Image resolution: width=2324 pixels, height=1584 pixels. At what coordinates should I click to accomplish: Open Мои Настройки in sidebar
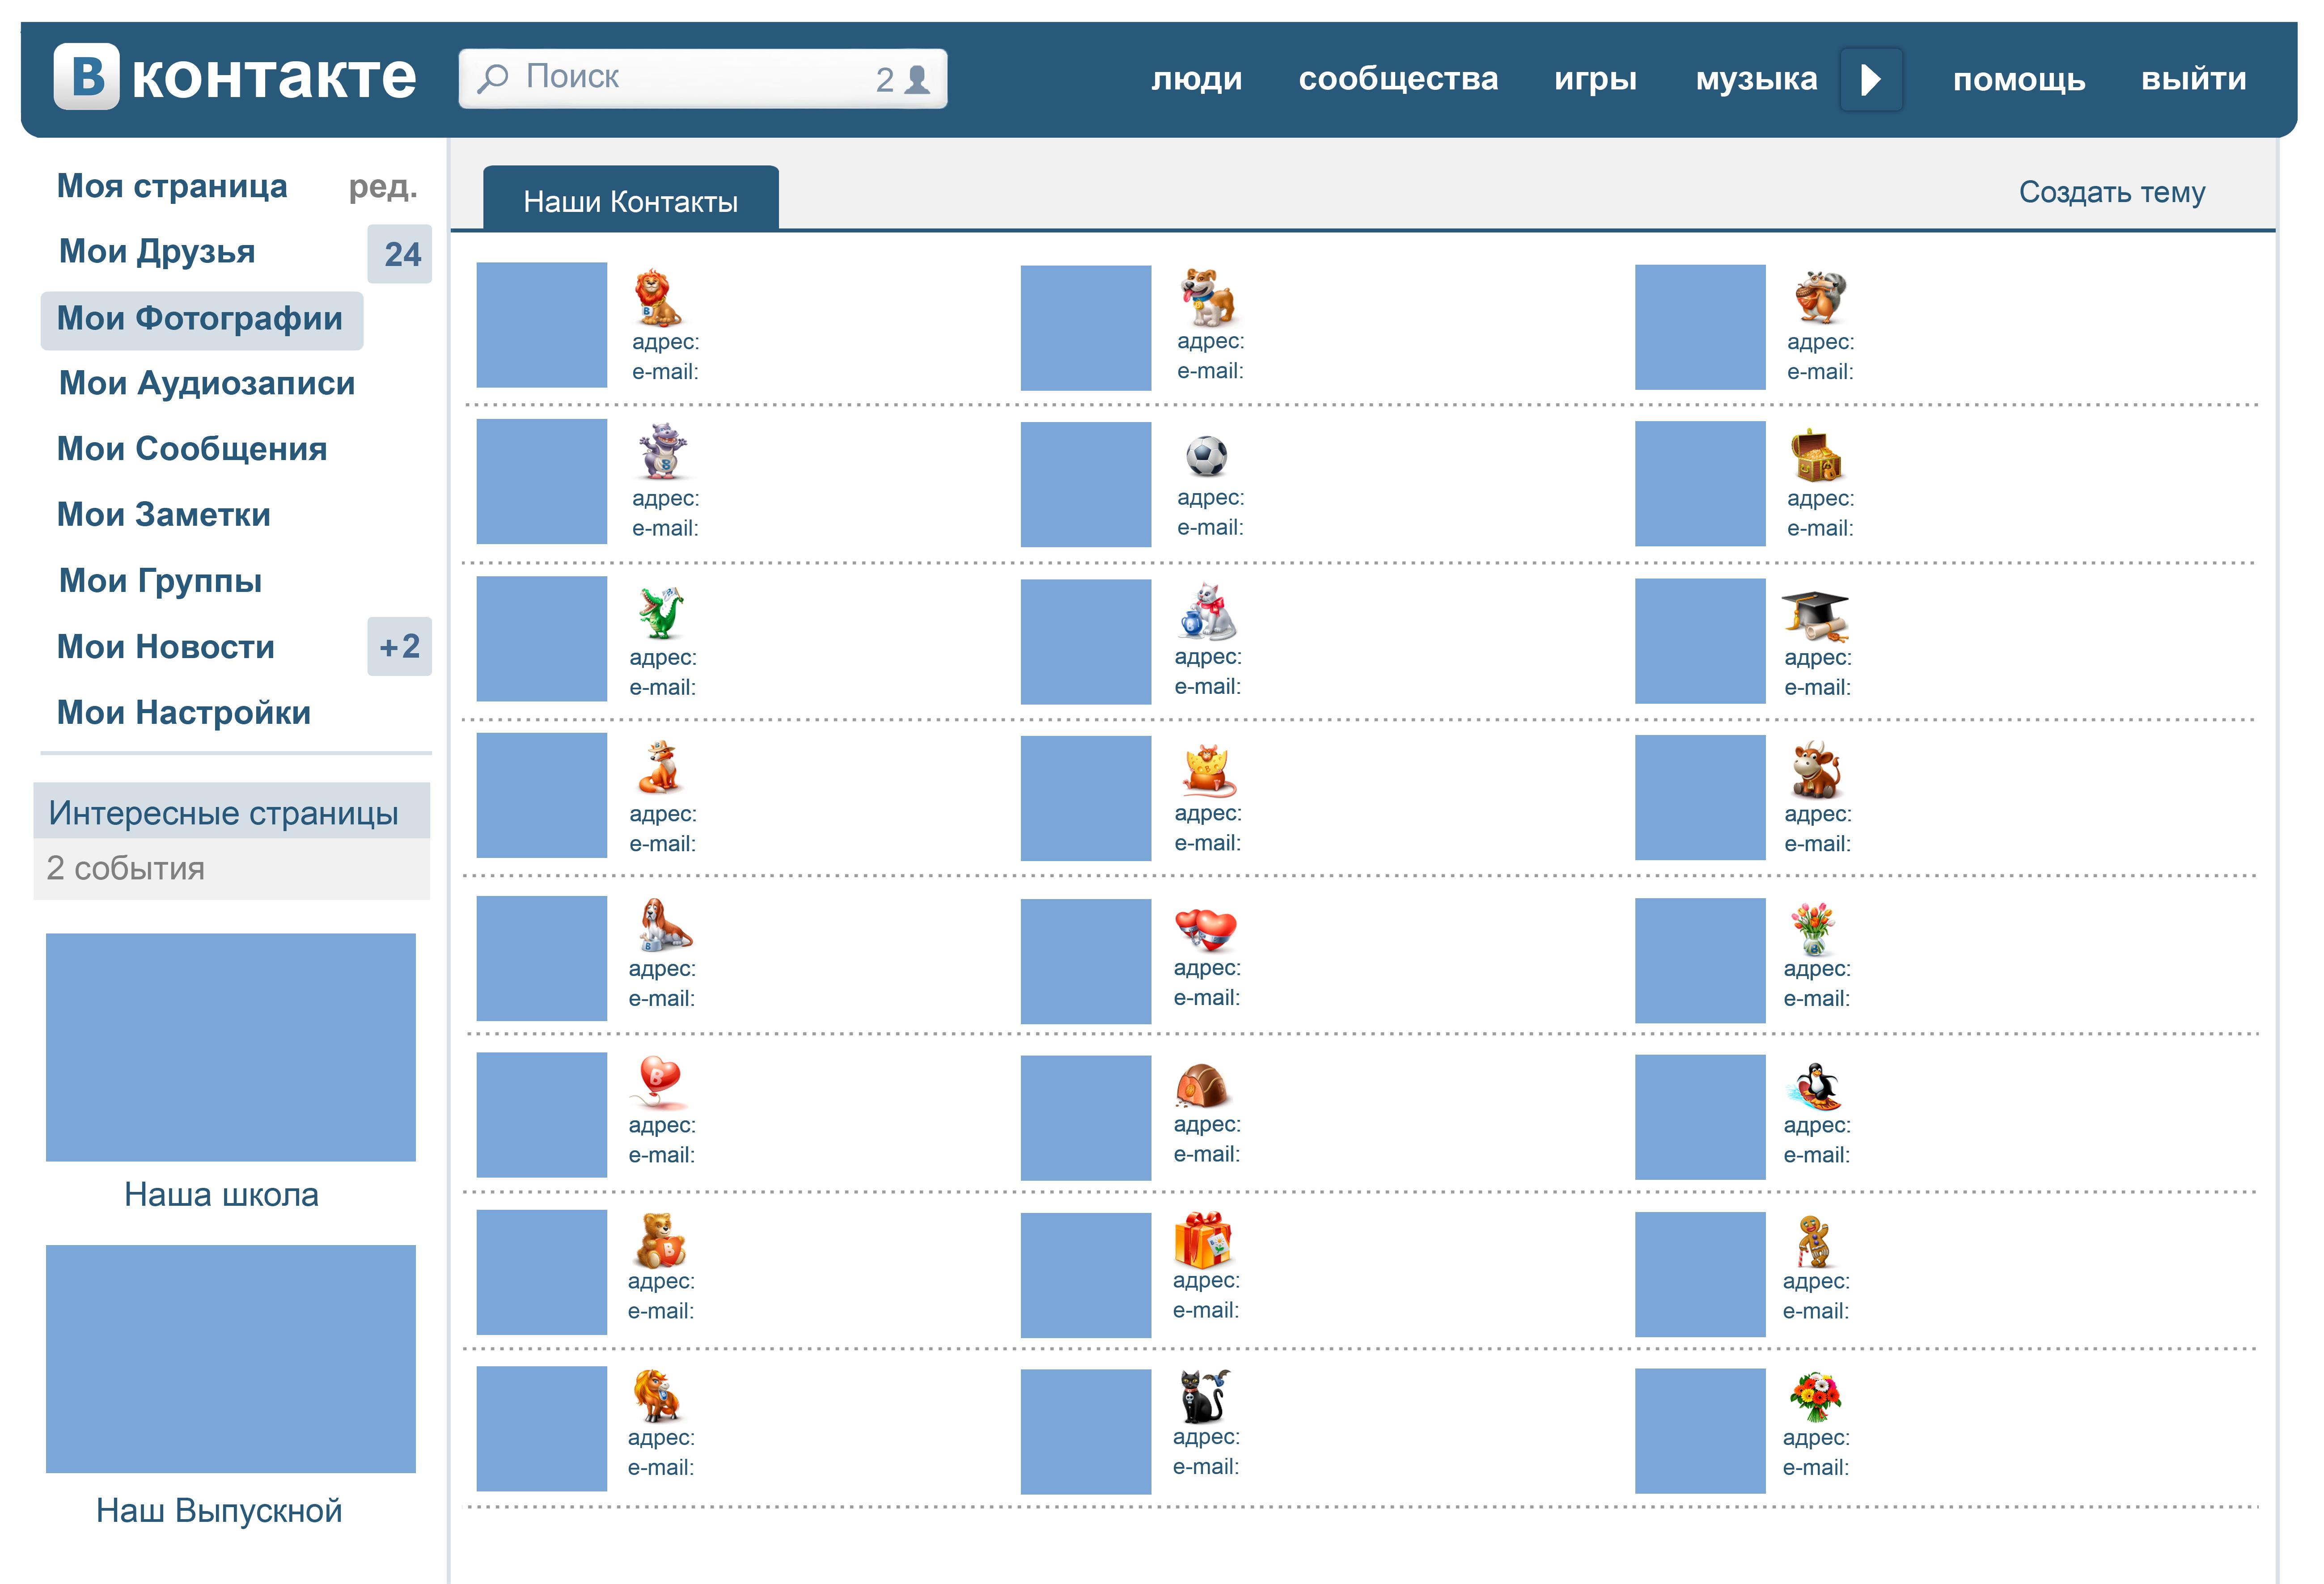184,713
